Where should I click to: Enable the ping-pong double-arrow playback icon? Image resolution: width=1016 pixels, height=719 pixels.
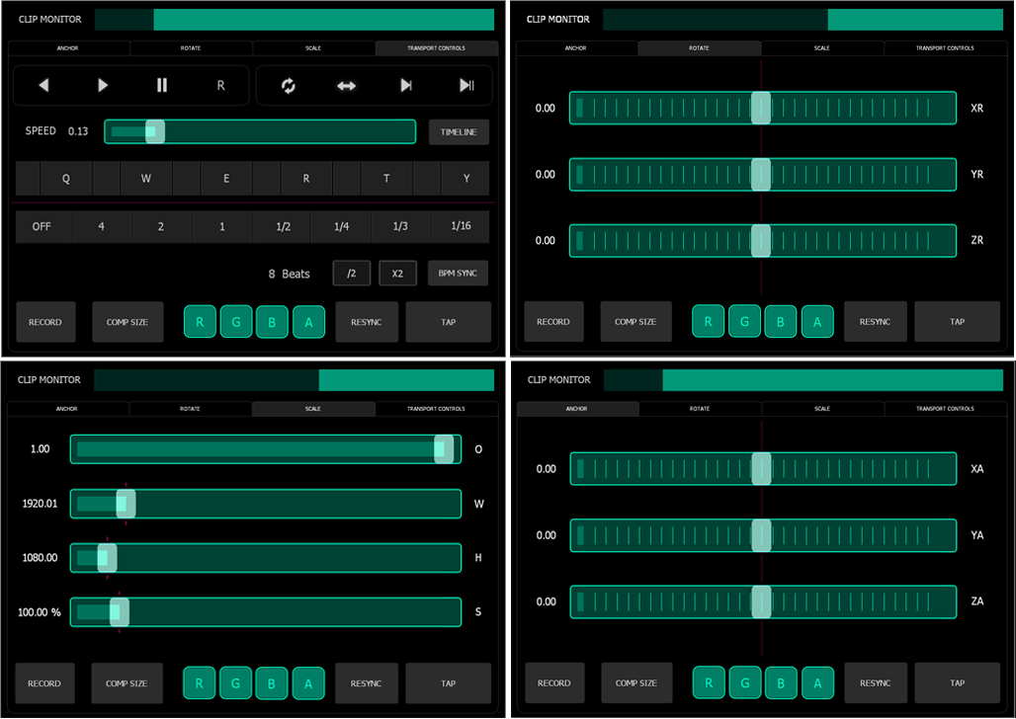pos(346,86)
